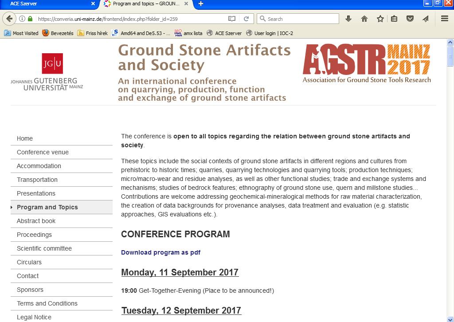Select the Program and topics tab

point(147,4)
